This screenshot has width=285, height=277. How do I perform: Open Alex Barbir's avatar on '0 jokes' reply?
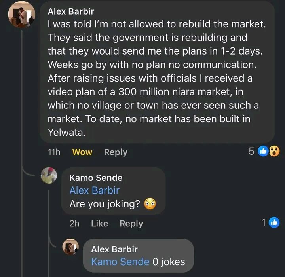[x=71, y=247]
